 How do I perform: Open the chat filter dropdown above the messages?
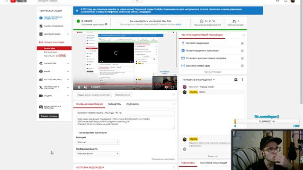coord(199,80)
